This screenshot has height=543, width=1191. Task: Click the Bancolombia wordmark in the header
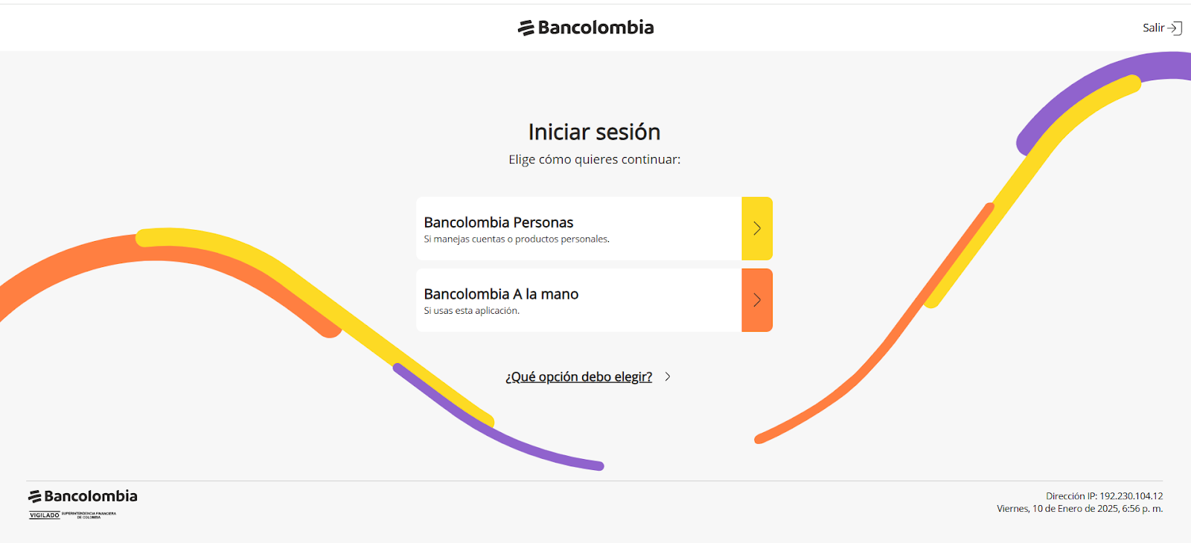point(595,28)
